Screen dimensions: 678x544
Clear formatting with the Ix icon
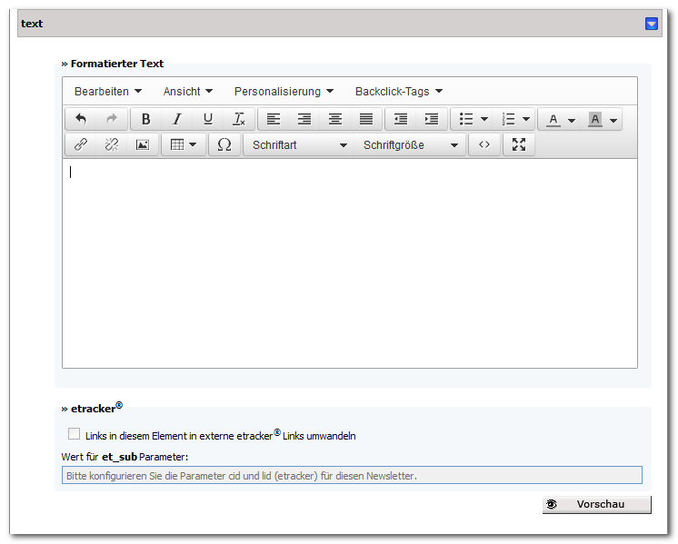[x=239, y=119]
